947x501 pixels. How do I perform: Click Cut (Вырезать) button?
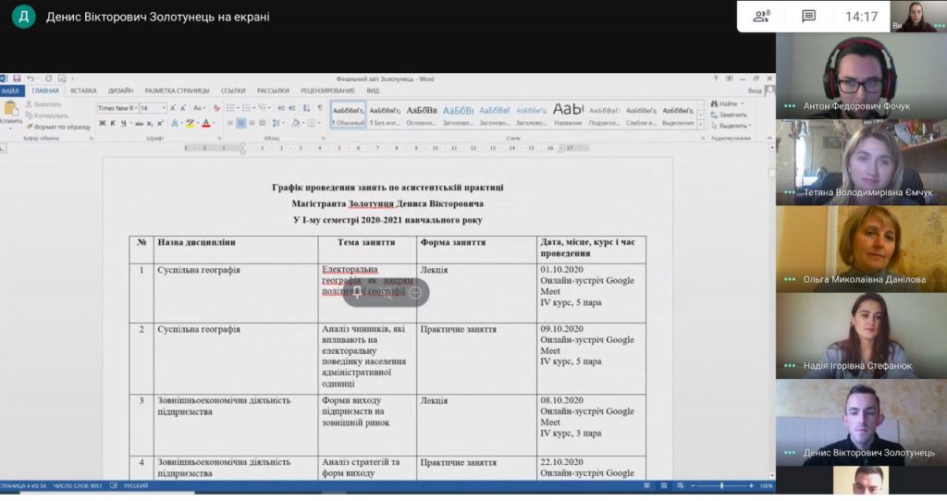tap(43, 104)
